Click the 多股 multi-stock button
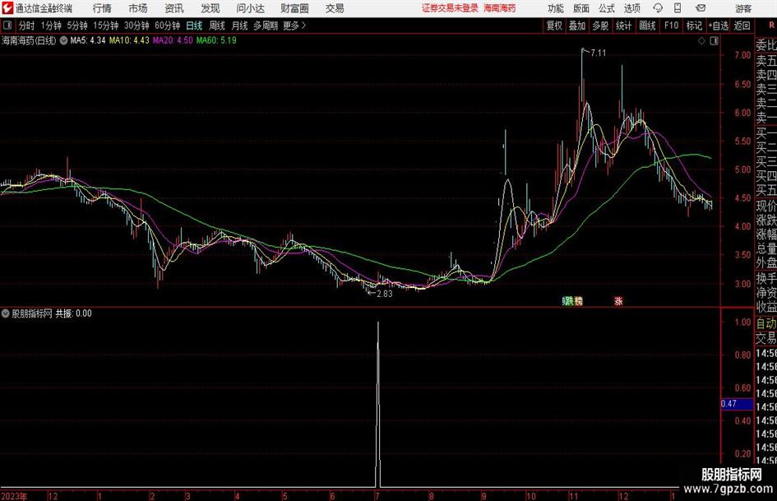Screen dimensions: 777x501 [600, 26]
